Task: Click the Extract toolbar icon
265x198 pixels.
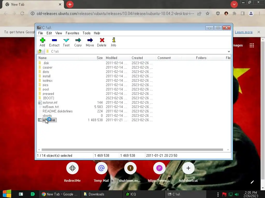Action: click(54, 42)
